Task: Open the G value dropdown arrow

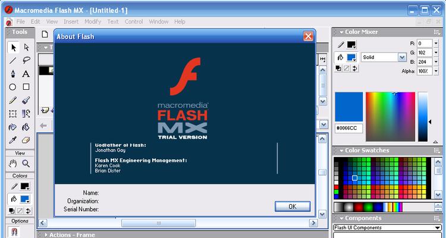Action: coord(436,53)
